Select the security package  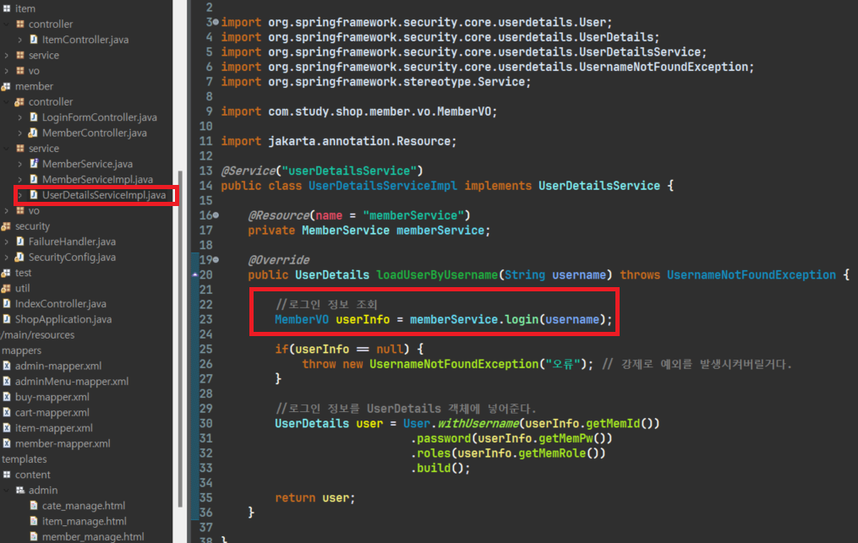point(32,225)
